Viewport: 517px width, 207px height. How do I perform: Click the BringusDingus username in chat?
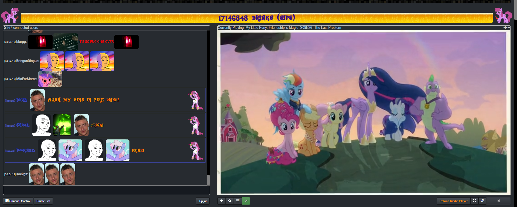28,61
